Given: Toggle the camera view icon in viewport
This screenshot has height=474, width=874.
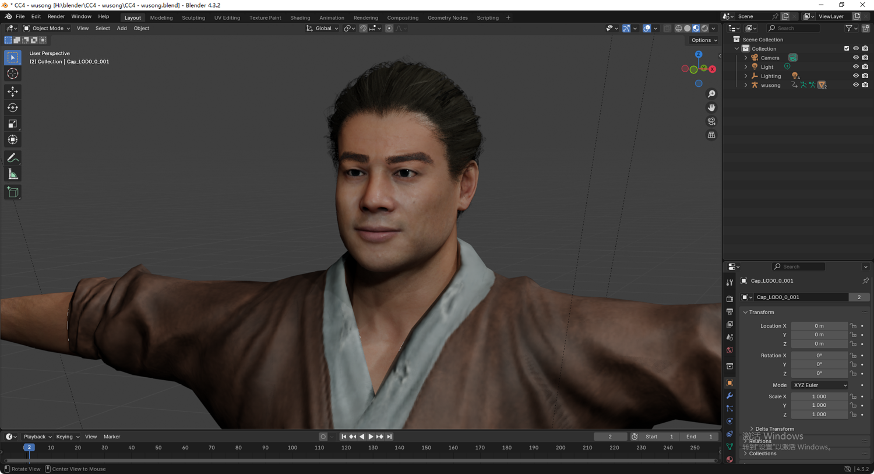Looking at the screenshot, I should click(711, 121).
